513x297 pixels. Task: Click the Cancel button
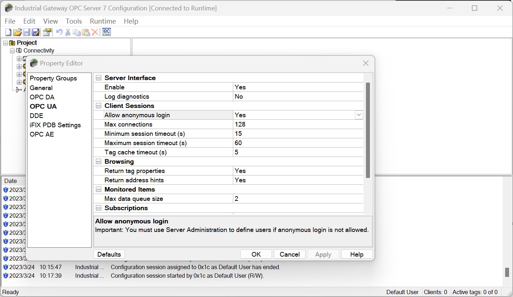pos(290,254)
